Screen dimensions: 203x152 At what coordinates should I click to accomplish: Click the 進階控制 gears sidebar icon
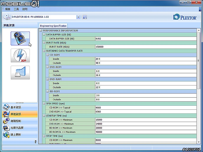click(6, 121)
